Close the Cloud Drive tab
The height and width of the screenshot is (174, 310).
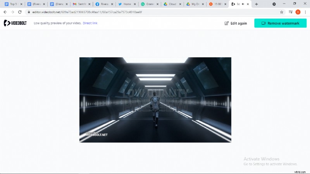pos(180,4)
